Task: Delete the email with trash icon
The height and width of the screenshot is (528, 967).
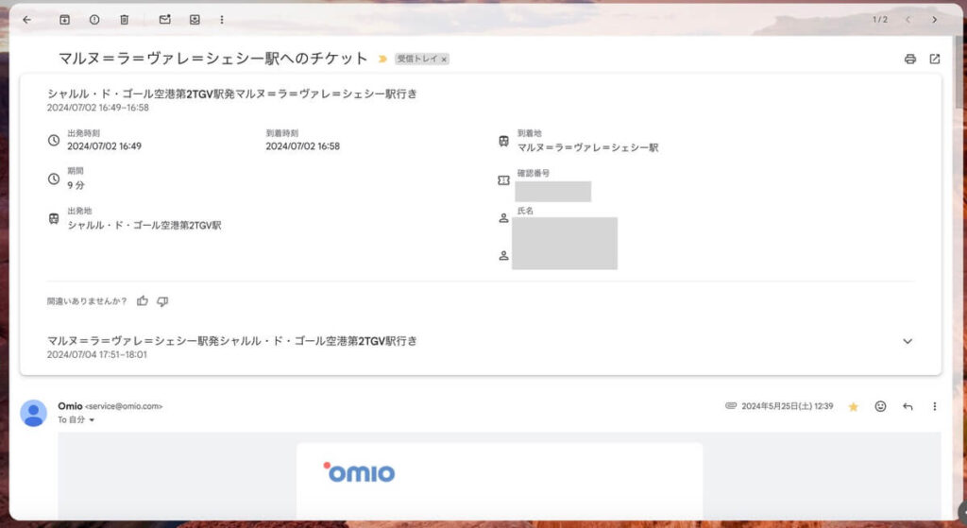Action: pos(125,19)
